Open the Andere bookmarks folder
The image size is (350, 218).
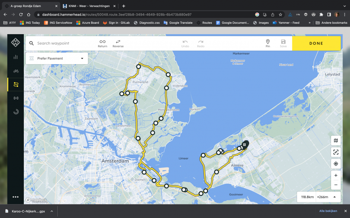[331, 23]
